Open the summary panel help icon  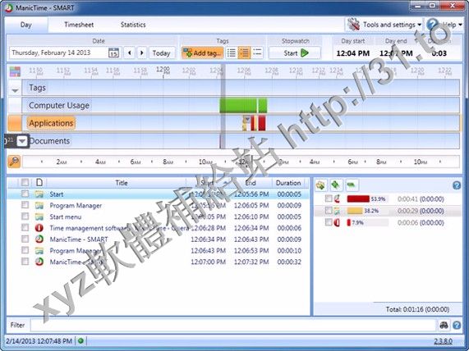tap(457, 185)
